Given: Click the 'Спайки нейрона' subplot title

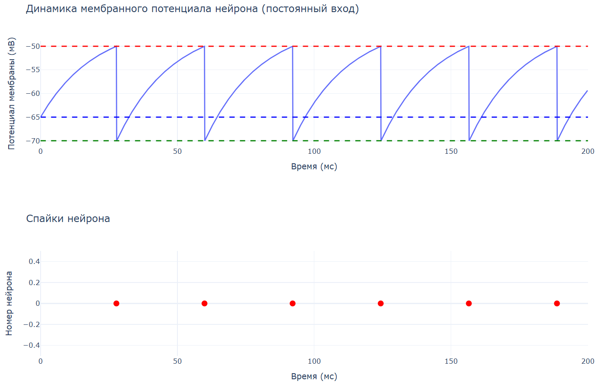Looking at the screenshot, I should coord(68,219).
